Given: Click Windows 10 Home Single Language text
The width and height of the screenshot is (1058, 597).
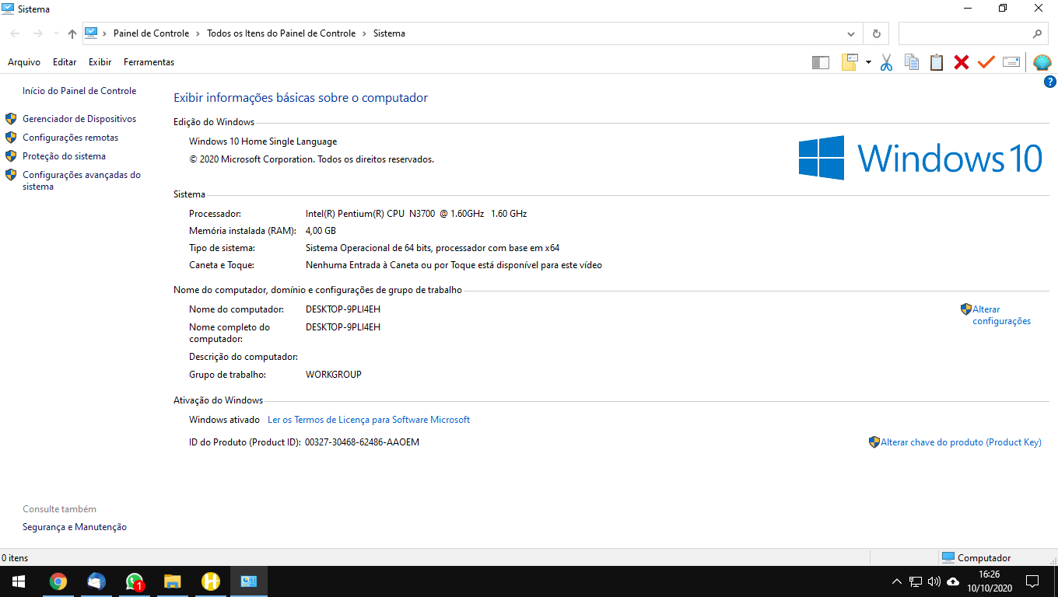Looking at the screenshot, I should point(263,141).
